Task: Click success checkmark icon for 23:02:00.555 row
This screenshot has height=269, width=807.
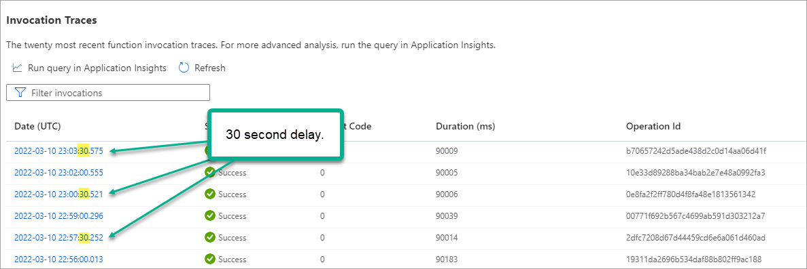Action: (x=210, y=173)
